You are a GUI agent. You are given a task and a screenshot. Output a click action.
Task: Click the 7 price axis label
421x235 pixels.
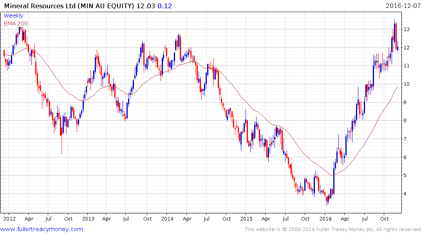point(405,139)
